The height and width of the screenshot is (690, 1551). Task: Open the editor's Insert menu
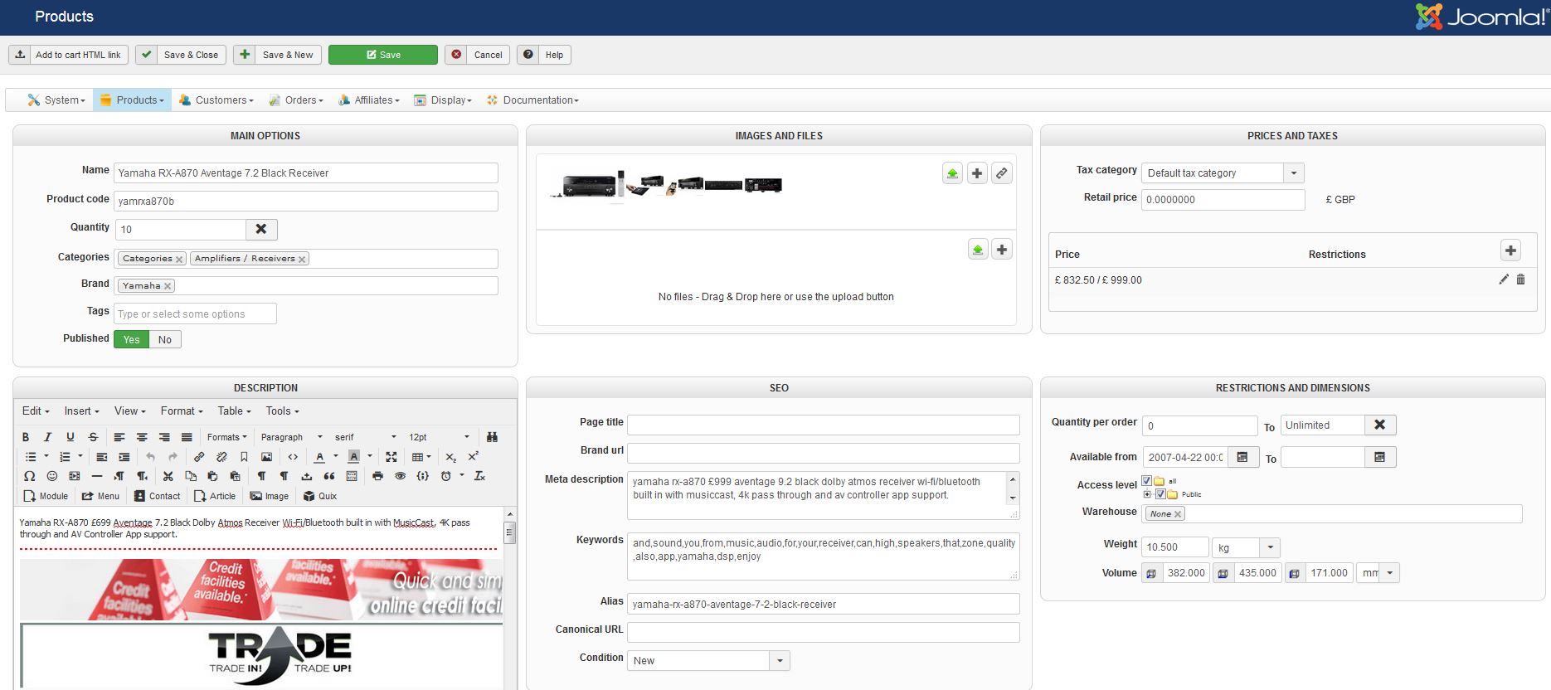click(x=81, y=411)
